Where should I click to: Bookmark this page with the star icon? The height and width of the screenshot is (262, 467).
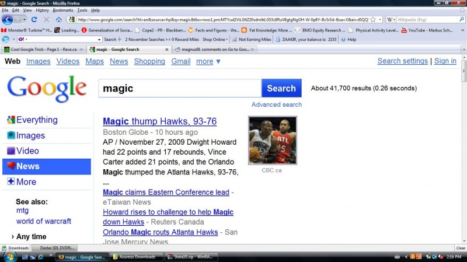(x=373, y=20)
